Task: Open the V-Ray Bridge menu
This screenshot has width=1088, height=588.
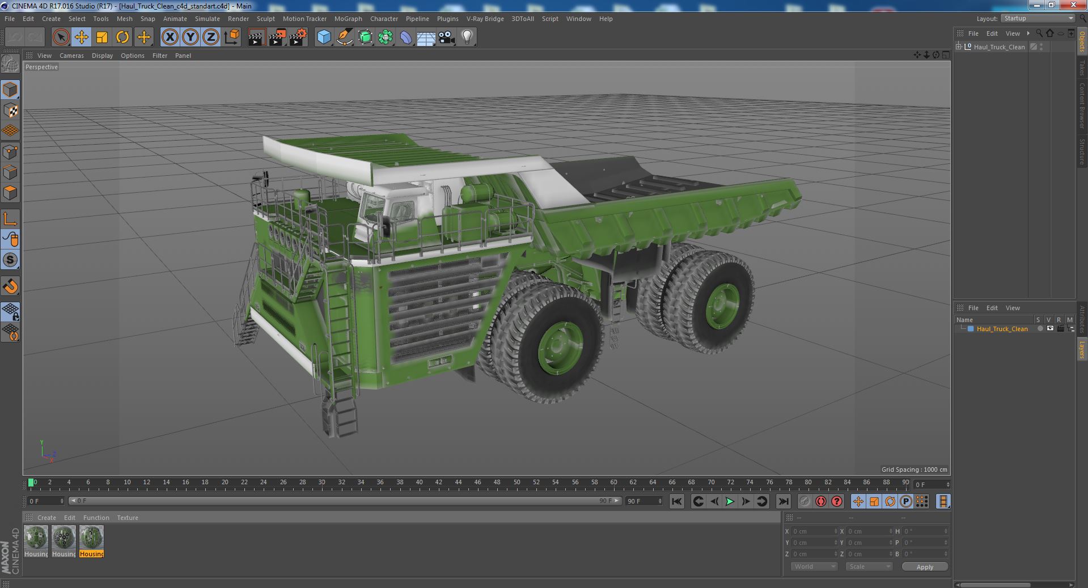Action: click(x=485, y=19)
